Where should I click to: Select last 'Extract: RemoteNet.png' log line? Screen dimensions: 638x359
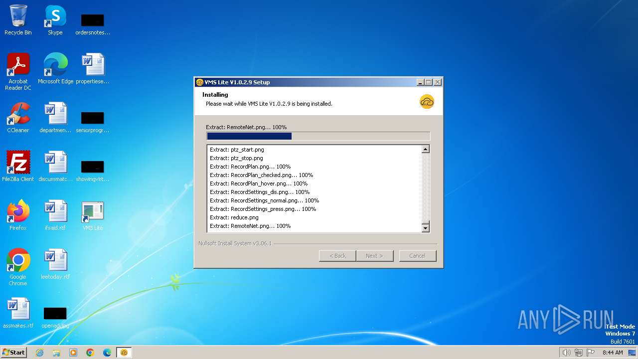point(250,226)
